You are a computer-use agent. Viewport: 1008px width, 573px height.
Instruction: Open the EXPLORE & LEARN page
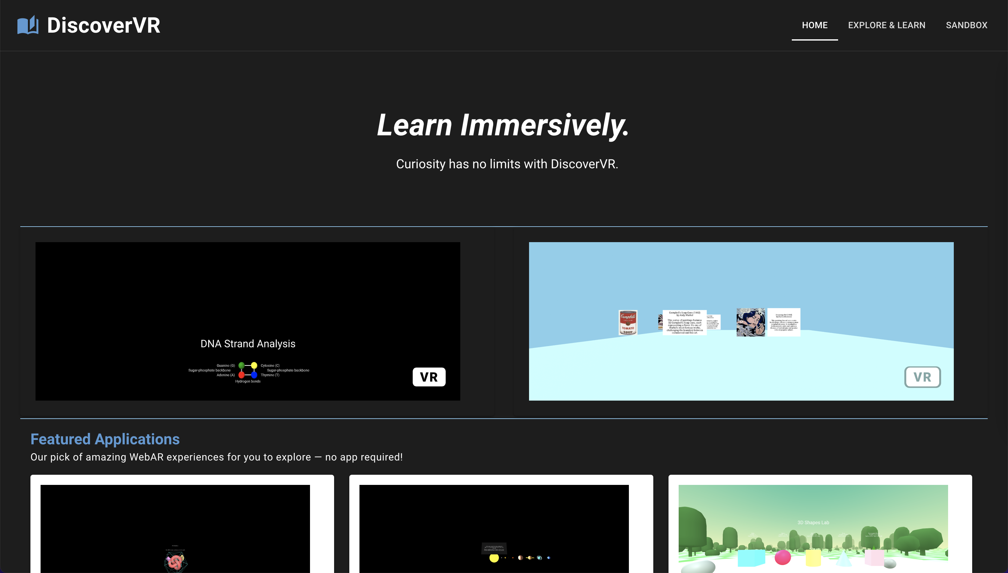pyautogui.click(x=886, y=25)
